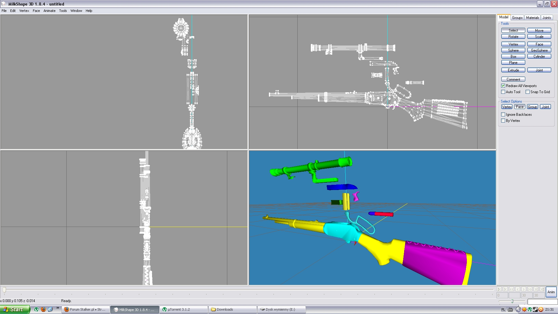Toggle the Anim mode button

[551, 292]
